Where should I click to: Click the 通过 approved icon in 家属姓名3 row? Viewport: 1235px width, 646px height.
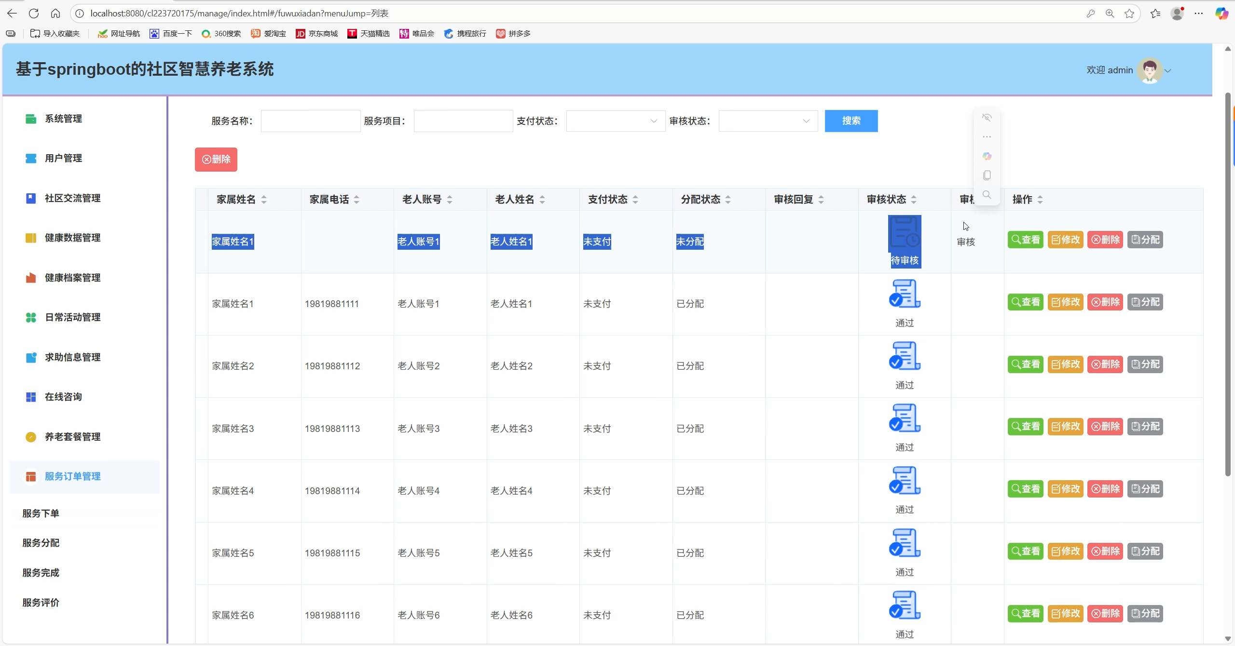[x=905, y=418]
